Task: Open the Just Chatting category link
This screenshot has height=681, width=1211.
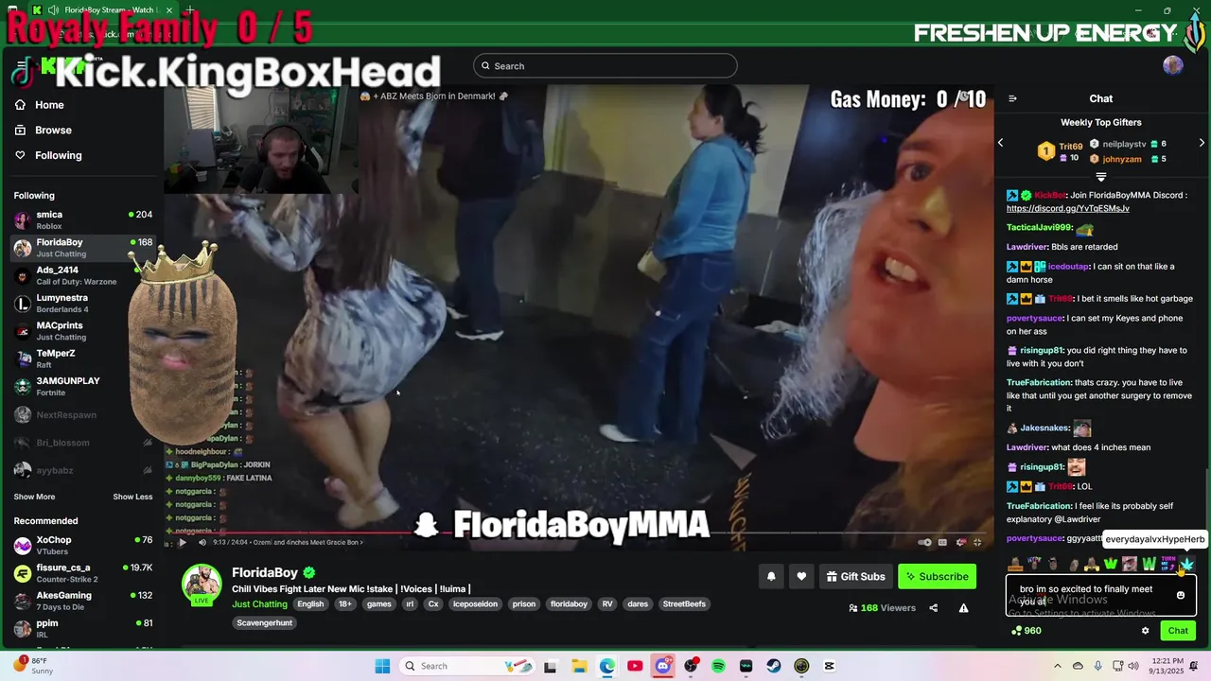Action: point(259,603)
